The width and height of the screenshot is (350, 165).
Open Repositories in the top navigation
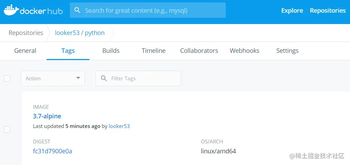coord(328,11)
